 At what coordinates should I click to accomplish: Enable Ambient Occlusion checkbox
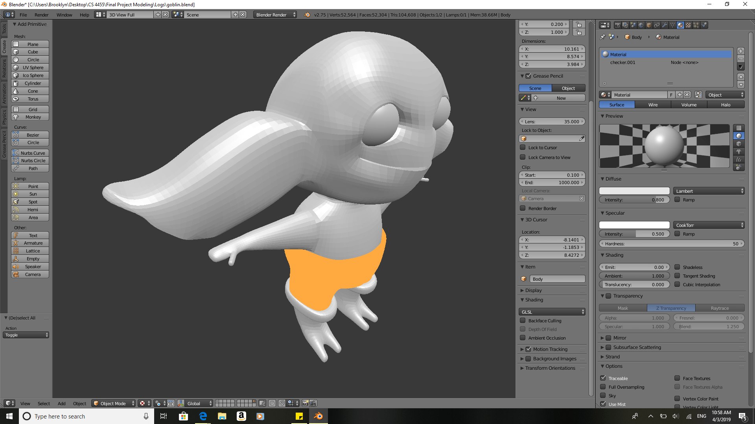(523, 338)
